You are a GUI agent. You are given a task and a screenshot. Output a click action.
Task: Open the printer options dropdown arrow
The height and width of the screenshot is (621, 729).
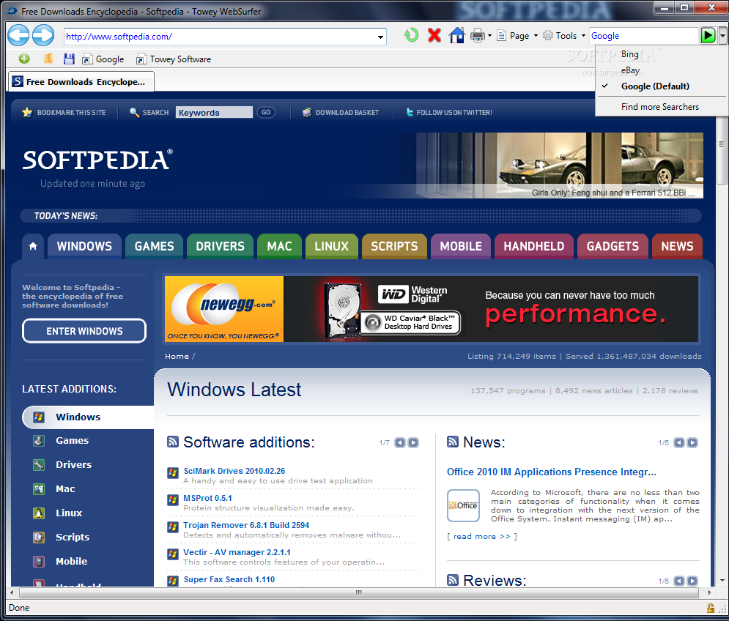tap(489, 36)
